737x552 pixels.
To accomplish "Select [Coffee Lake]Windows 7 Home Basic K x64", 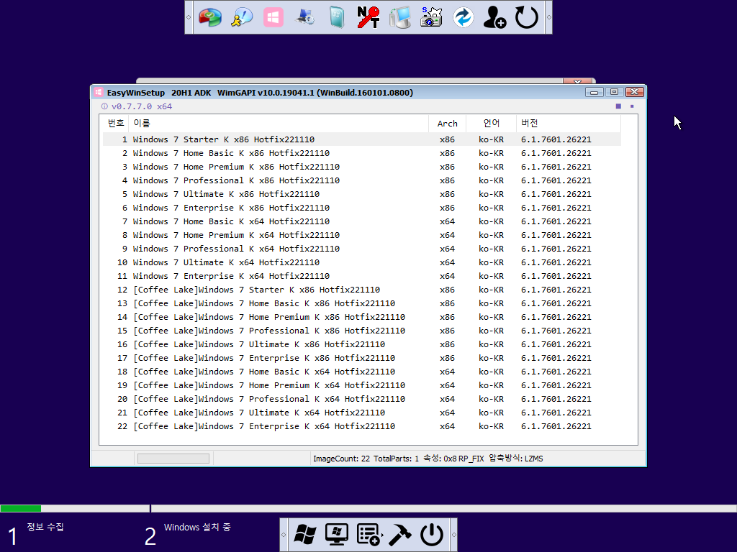I will pyautogui.click(x=362, y=372).
